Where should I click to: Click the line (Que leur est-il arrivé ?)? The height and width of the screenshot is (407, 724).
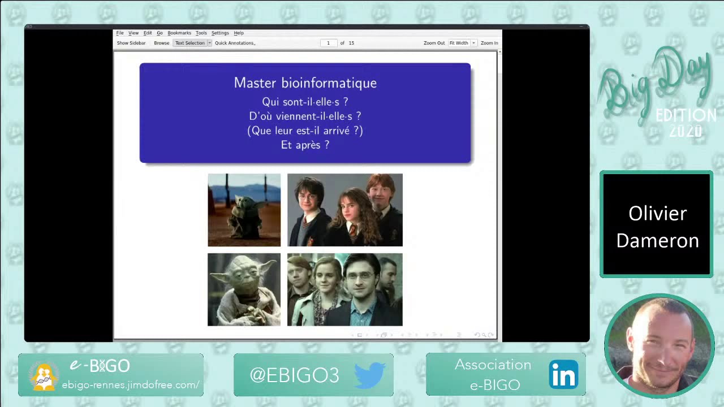[305, 131]
